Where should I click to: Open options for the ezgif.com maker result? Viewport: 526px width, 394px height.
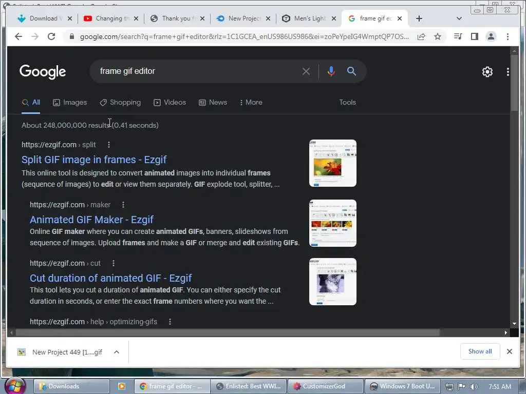(x=123, y=205)
